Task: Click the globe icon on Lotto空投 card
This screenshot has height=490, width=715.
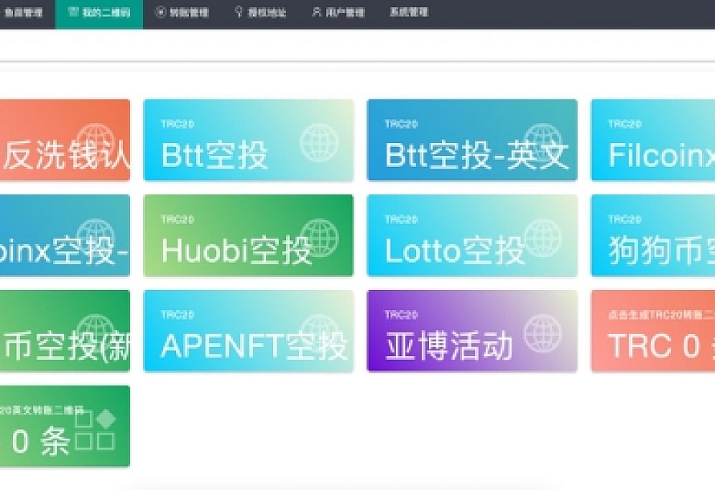Action: click(543, 238)
